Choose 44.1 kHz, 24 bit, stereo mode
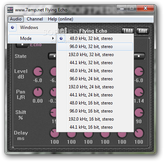The width and height of the screenshot is (164, 162). (x=95, y=95)
